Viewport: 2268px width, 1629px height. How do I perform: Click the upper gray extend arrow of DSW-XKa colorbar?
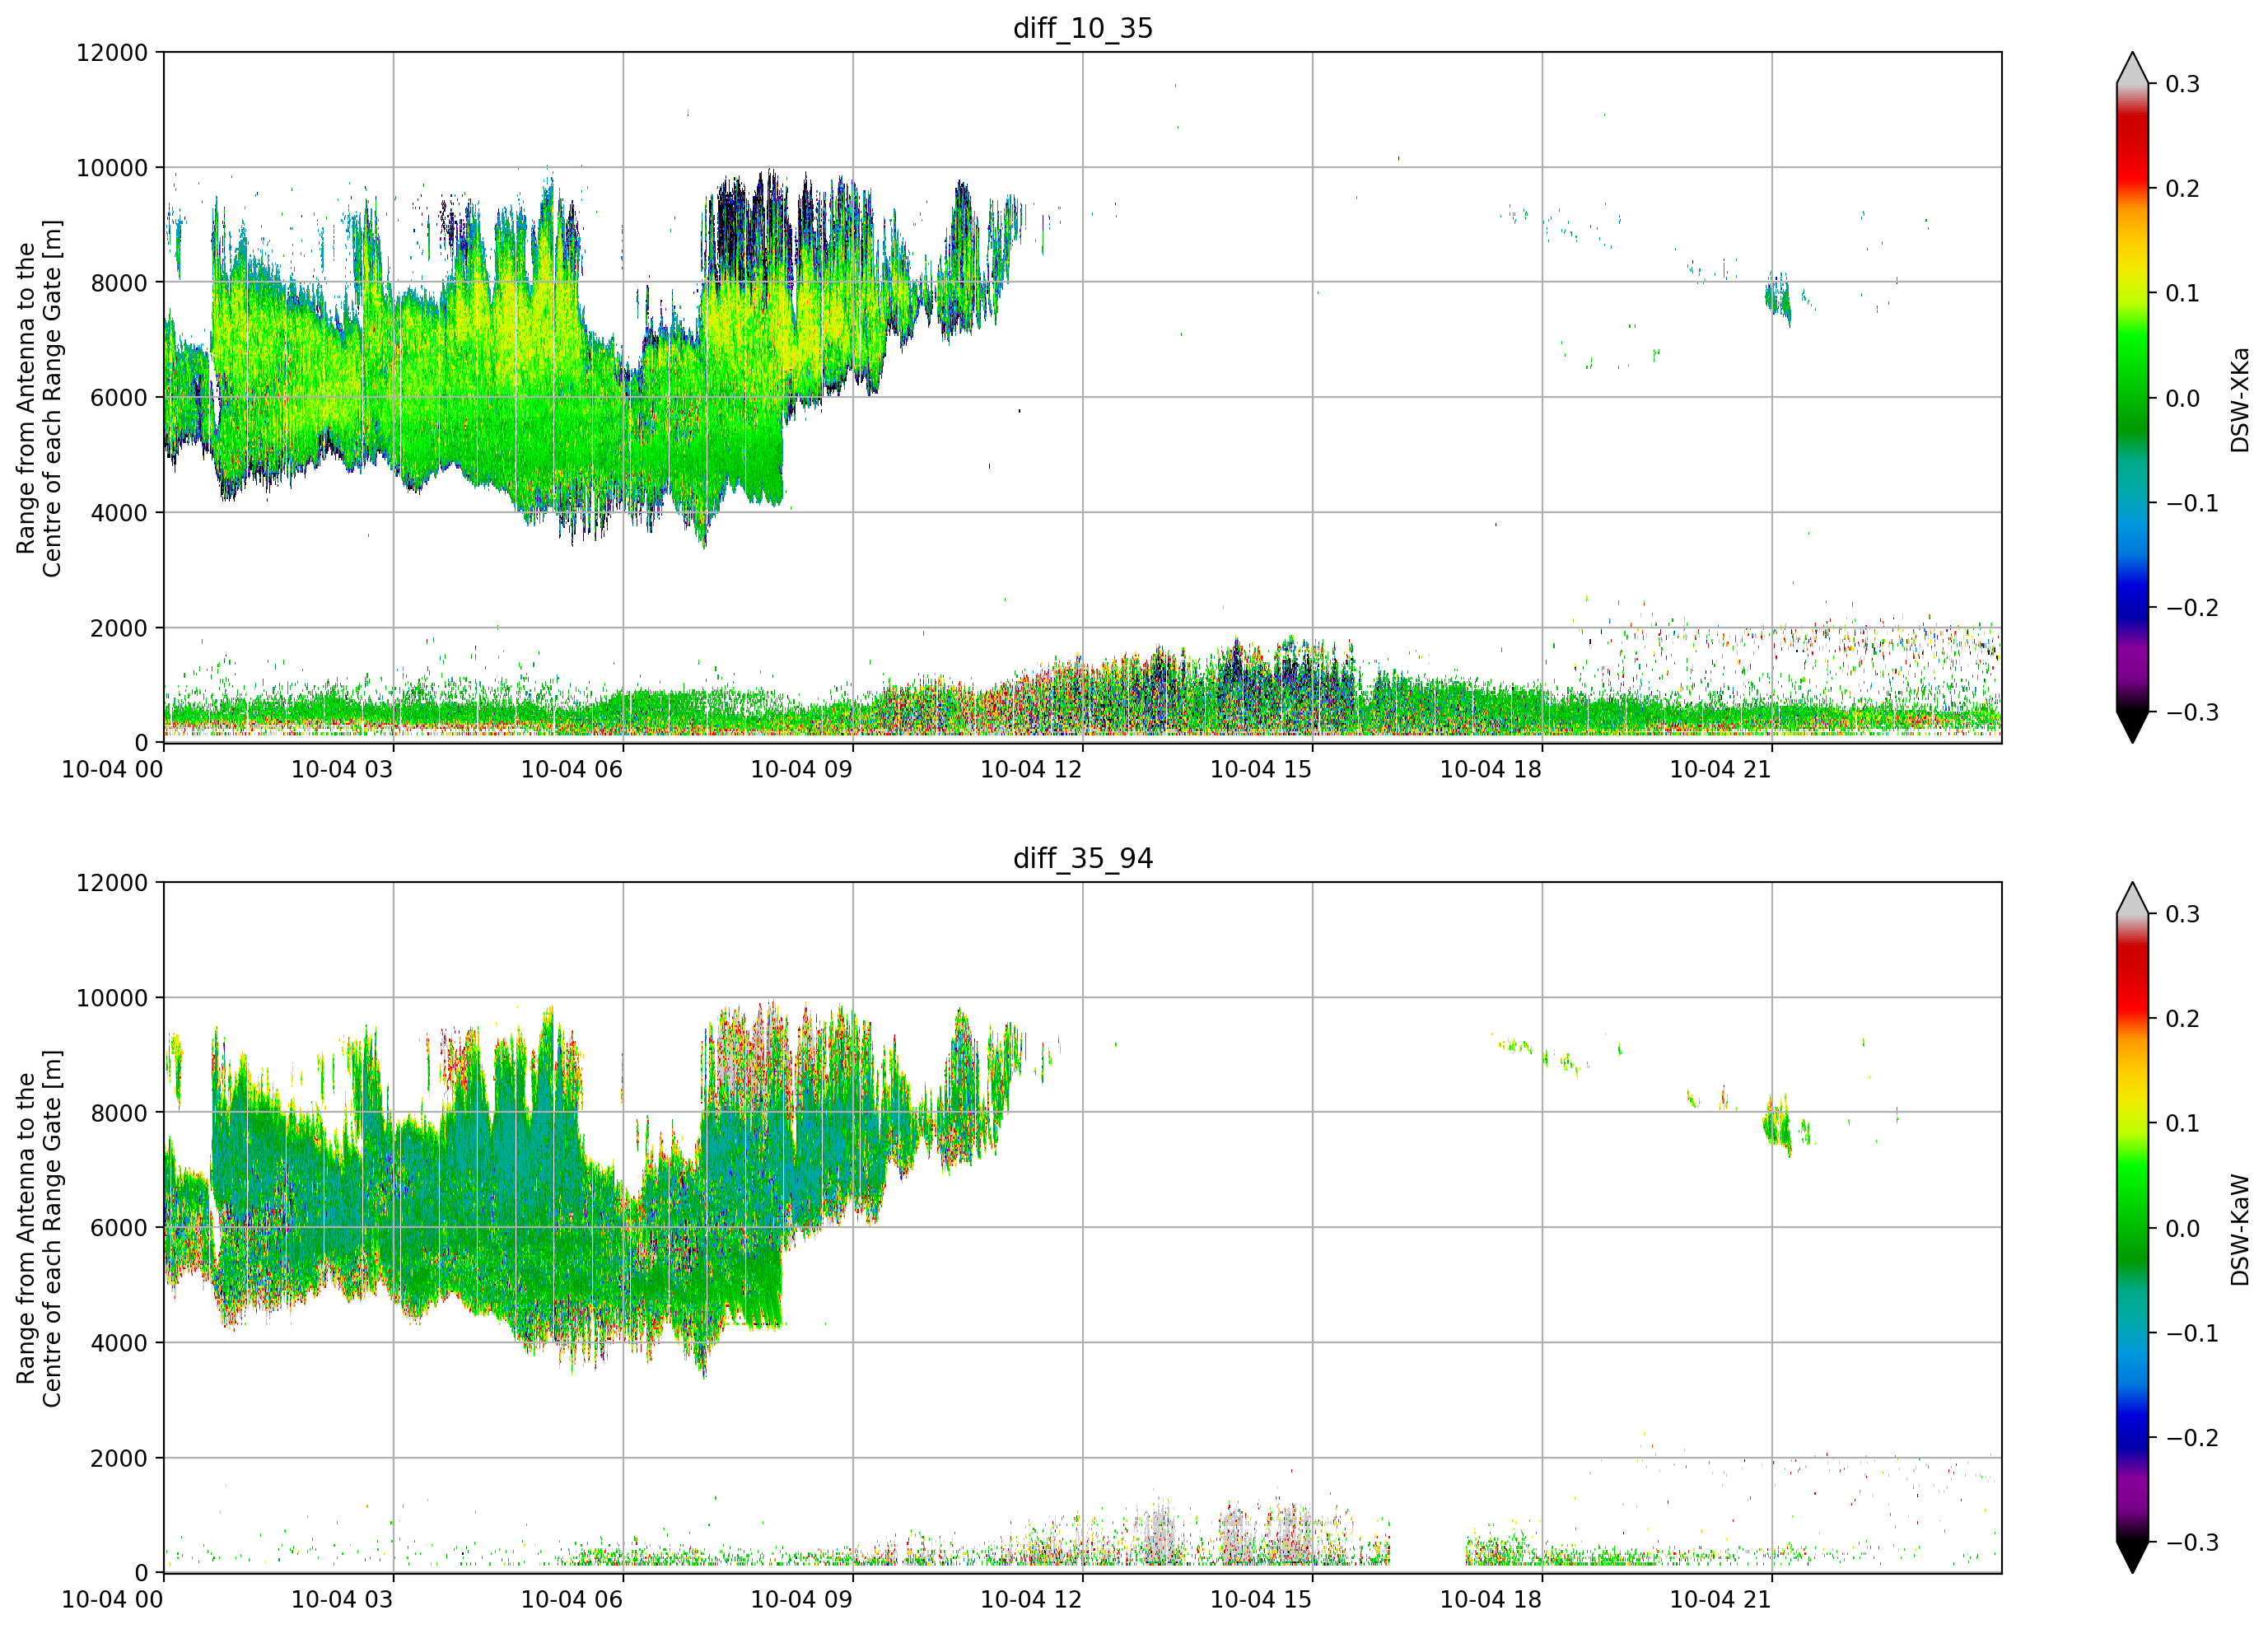(x=2132, y=68)
